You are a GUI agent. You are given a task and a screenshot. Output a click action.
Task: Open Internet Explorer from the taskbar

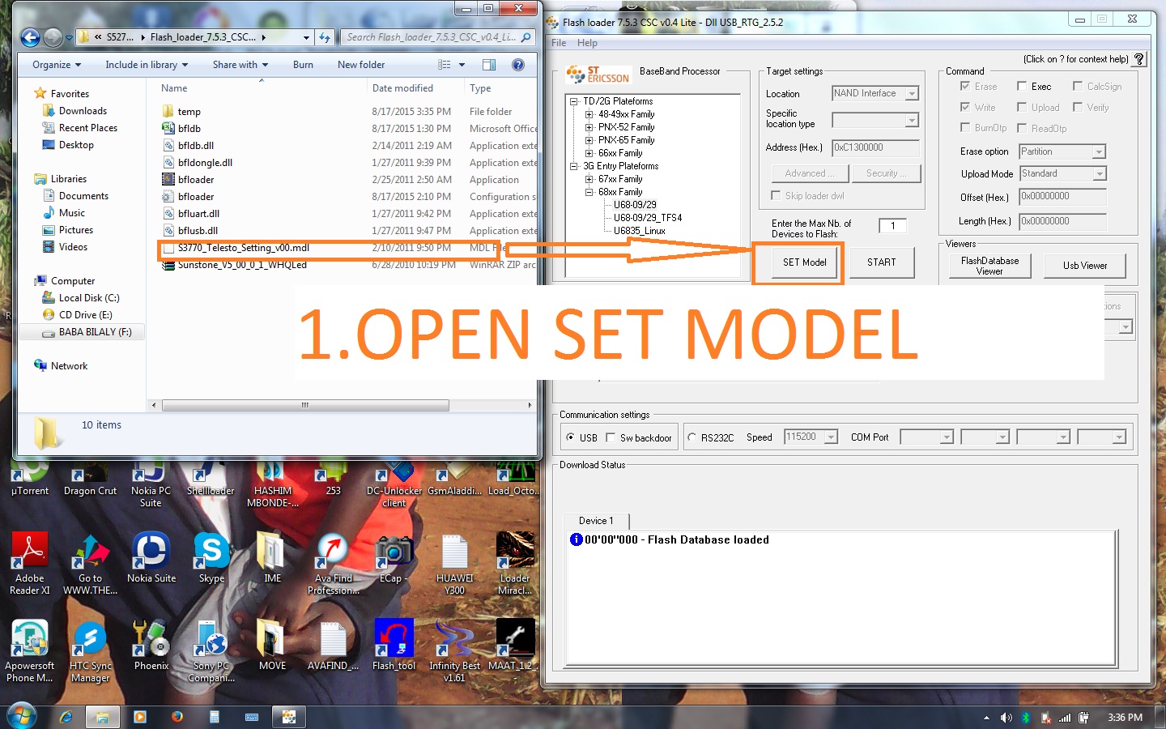point(66,717)
